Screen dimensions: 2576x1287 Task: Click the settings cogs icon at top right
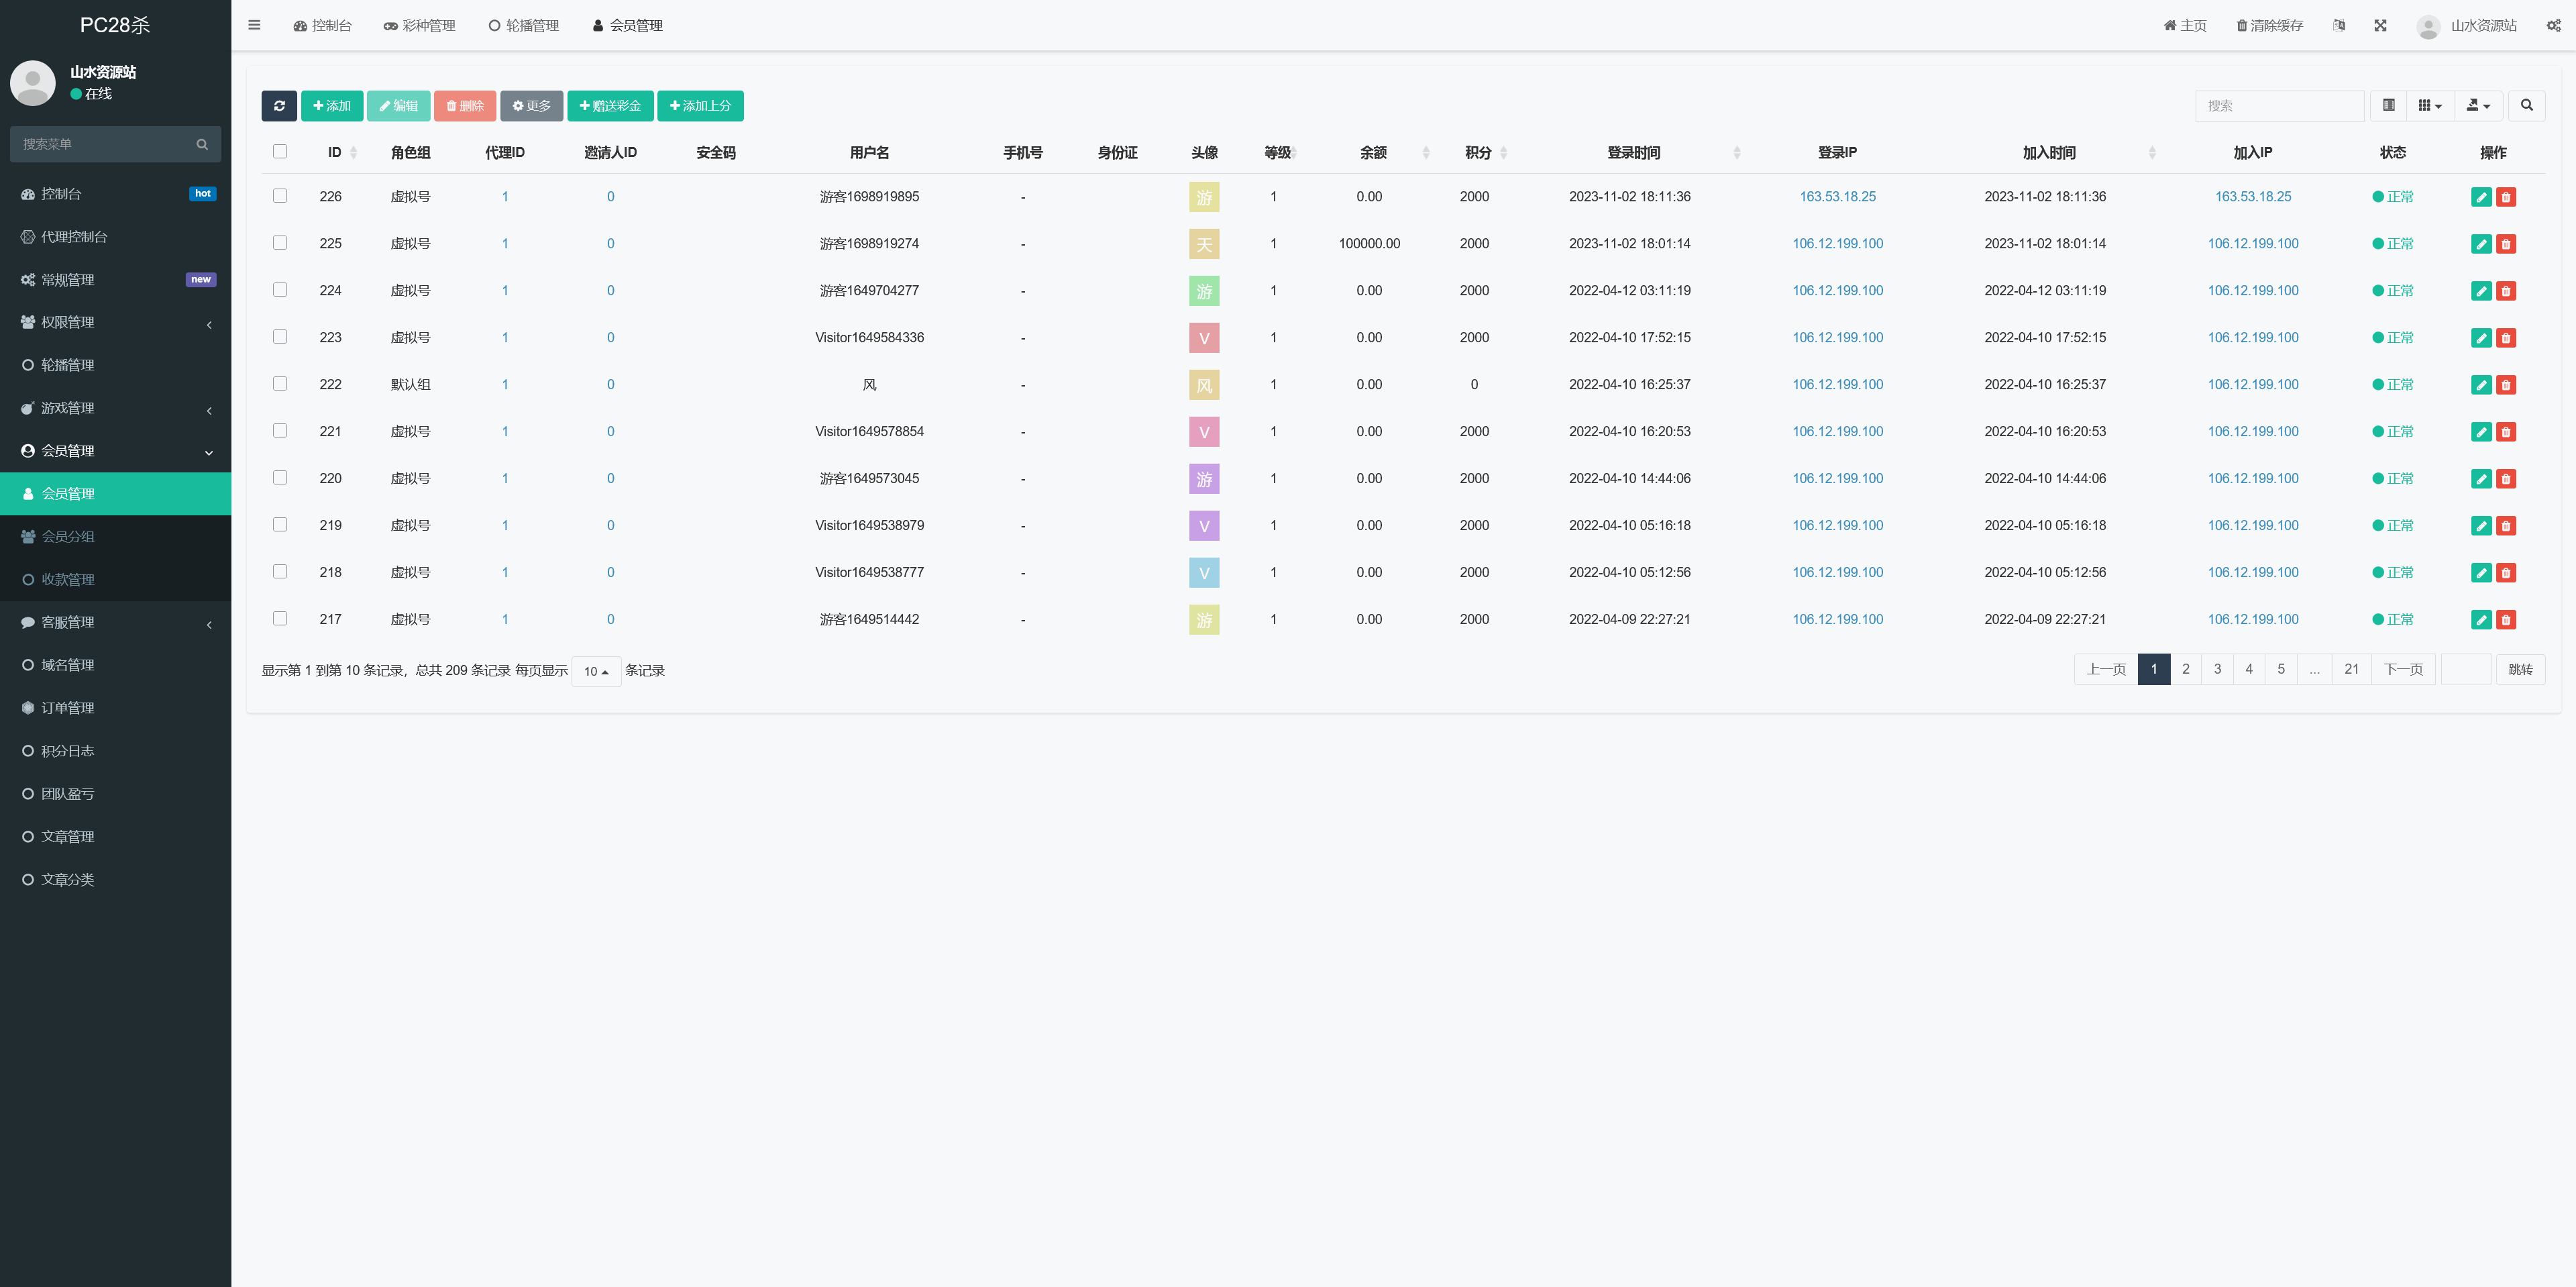pyautogui.click(x=2553, y=26)
